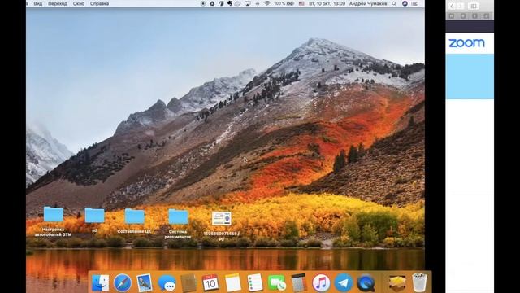Viewport: 520px width, 293px height.
Task: Click the date and time 13:09
Action: [327, 3]
